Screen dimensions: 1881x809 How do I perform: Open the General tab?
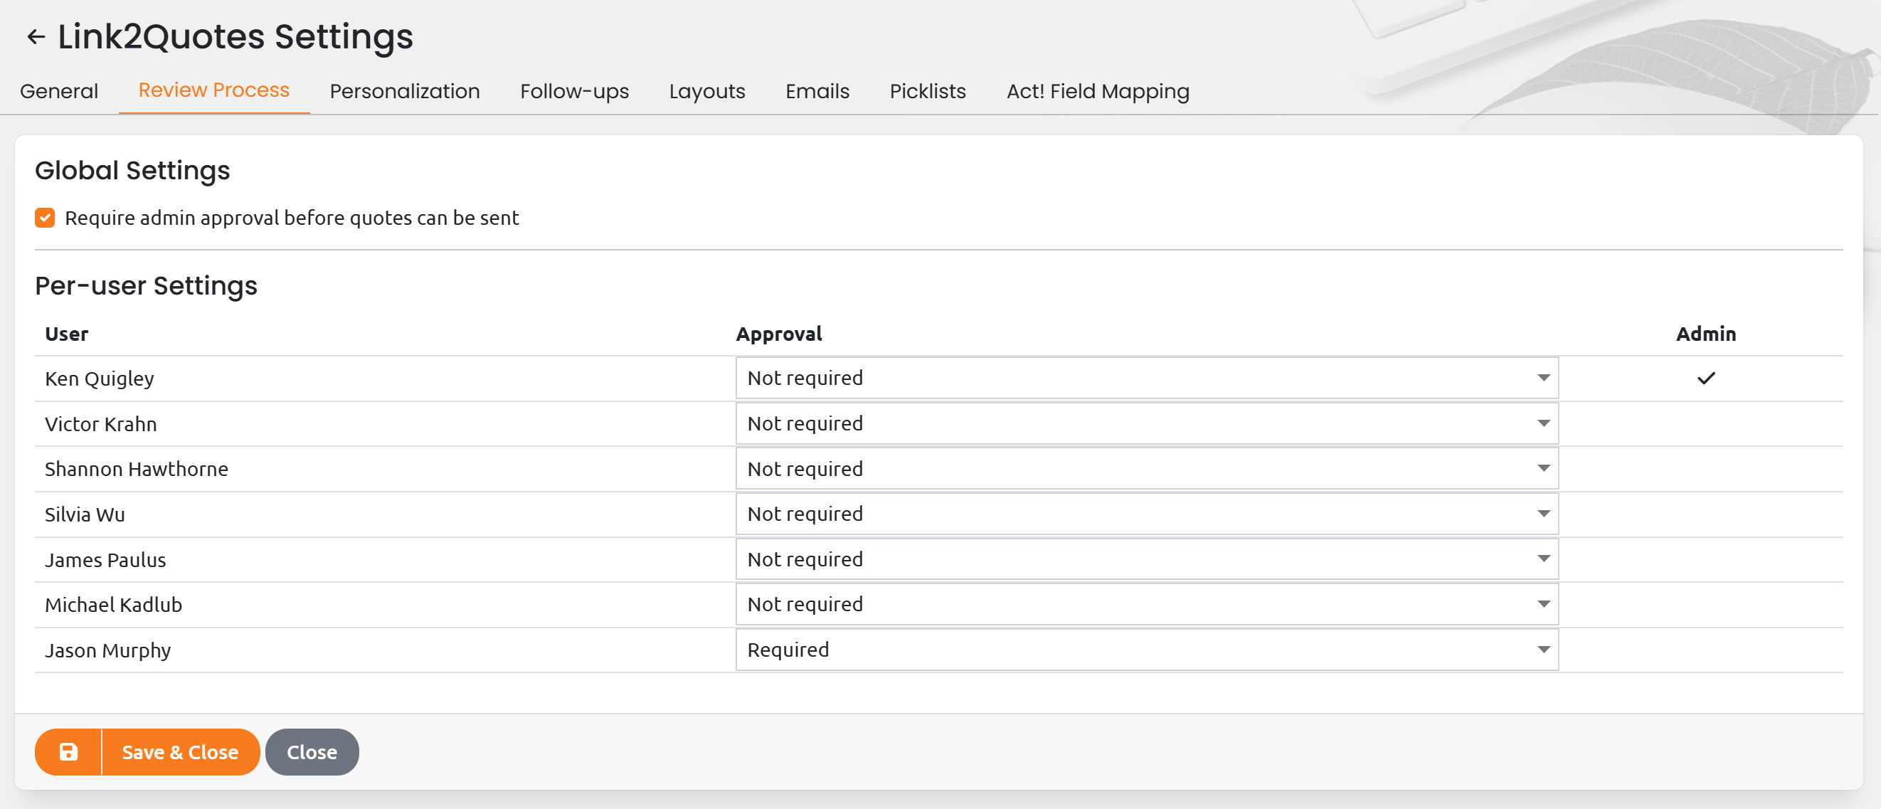point(59,91)
